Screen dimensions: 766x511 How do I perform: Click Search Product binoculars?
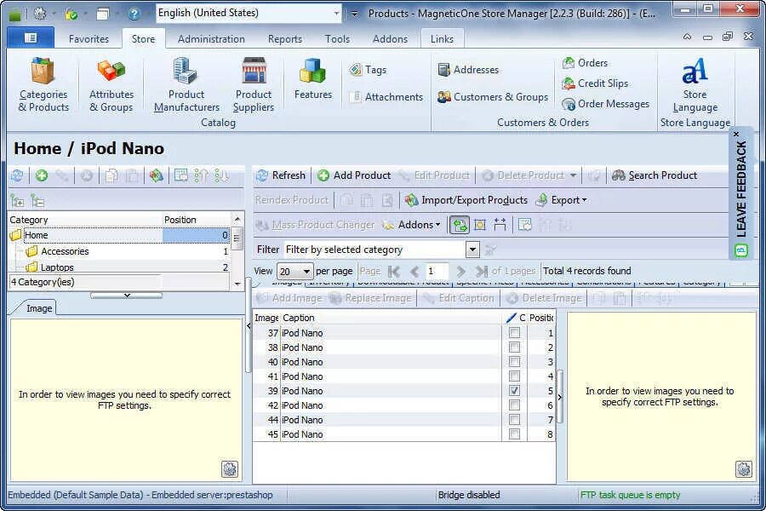(655, 175)
